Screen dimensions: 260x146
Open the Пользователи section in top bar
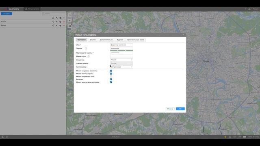pos(32,9)
